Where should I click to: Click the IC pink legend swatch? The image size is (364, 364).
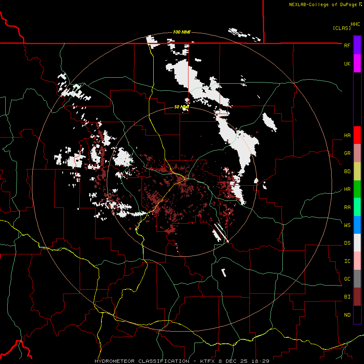pos(357,261)
